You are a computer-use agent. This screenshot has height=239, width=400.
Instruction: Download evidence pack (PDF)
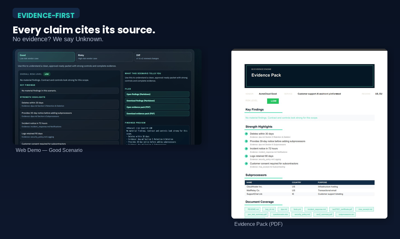pyautogui.click(x=157, y=113)
